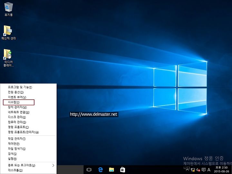
Task: Show hidden tray icons chevron
Action: pos(188,169)
